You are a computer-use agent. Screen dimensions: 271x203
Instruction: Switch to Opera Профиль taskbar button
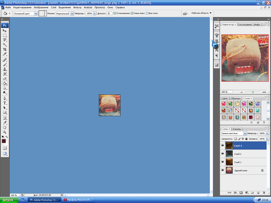79,200
